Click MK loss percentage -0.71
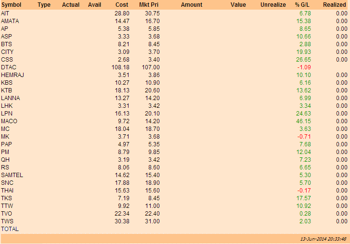Screen dimensions: 350x244 click(x=304, y=137)
